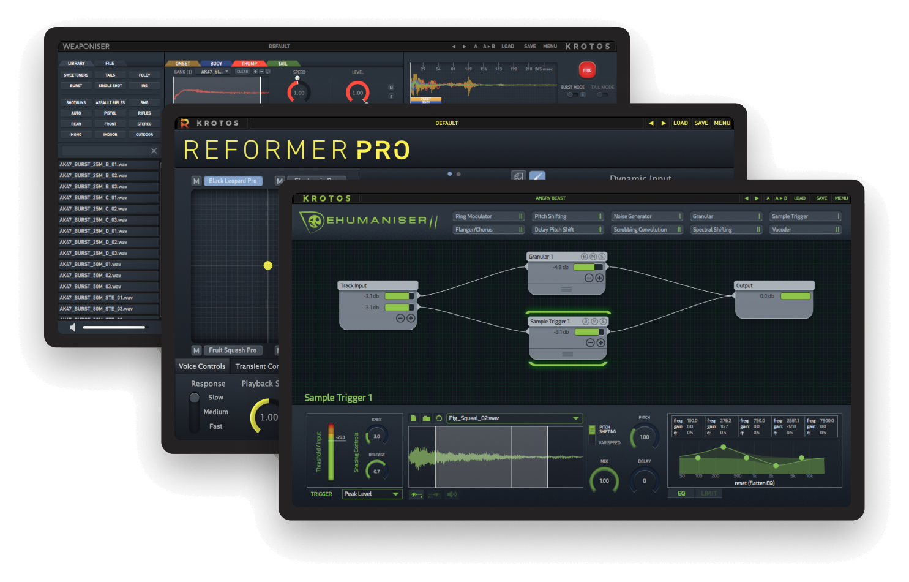Click previous preset arrow in Dehumaniser header
Screen dimensions: 909x582
tap(746, 198)
